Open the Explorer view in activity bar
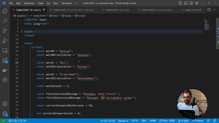Screen dimensions: 219x123 pyautogui.click(x=5, y=11)
